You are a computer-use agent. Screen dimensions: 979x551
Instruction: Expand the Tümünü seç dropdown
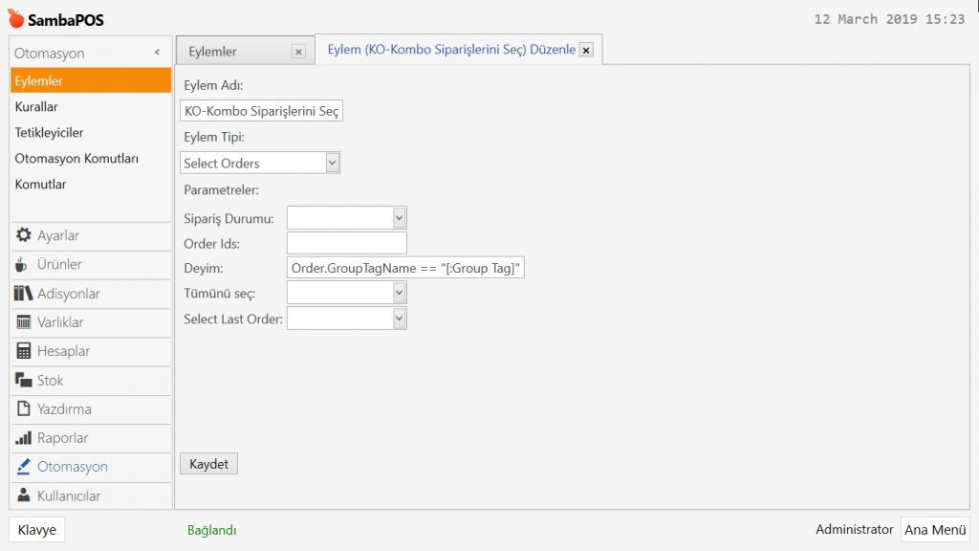click(399, 293)
